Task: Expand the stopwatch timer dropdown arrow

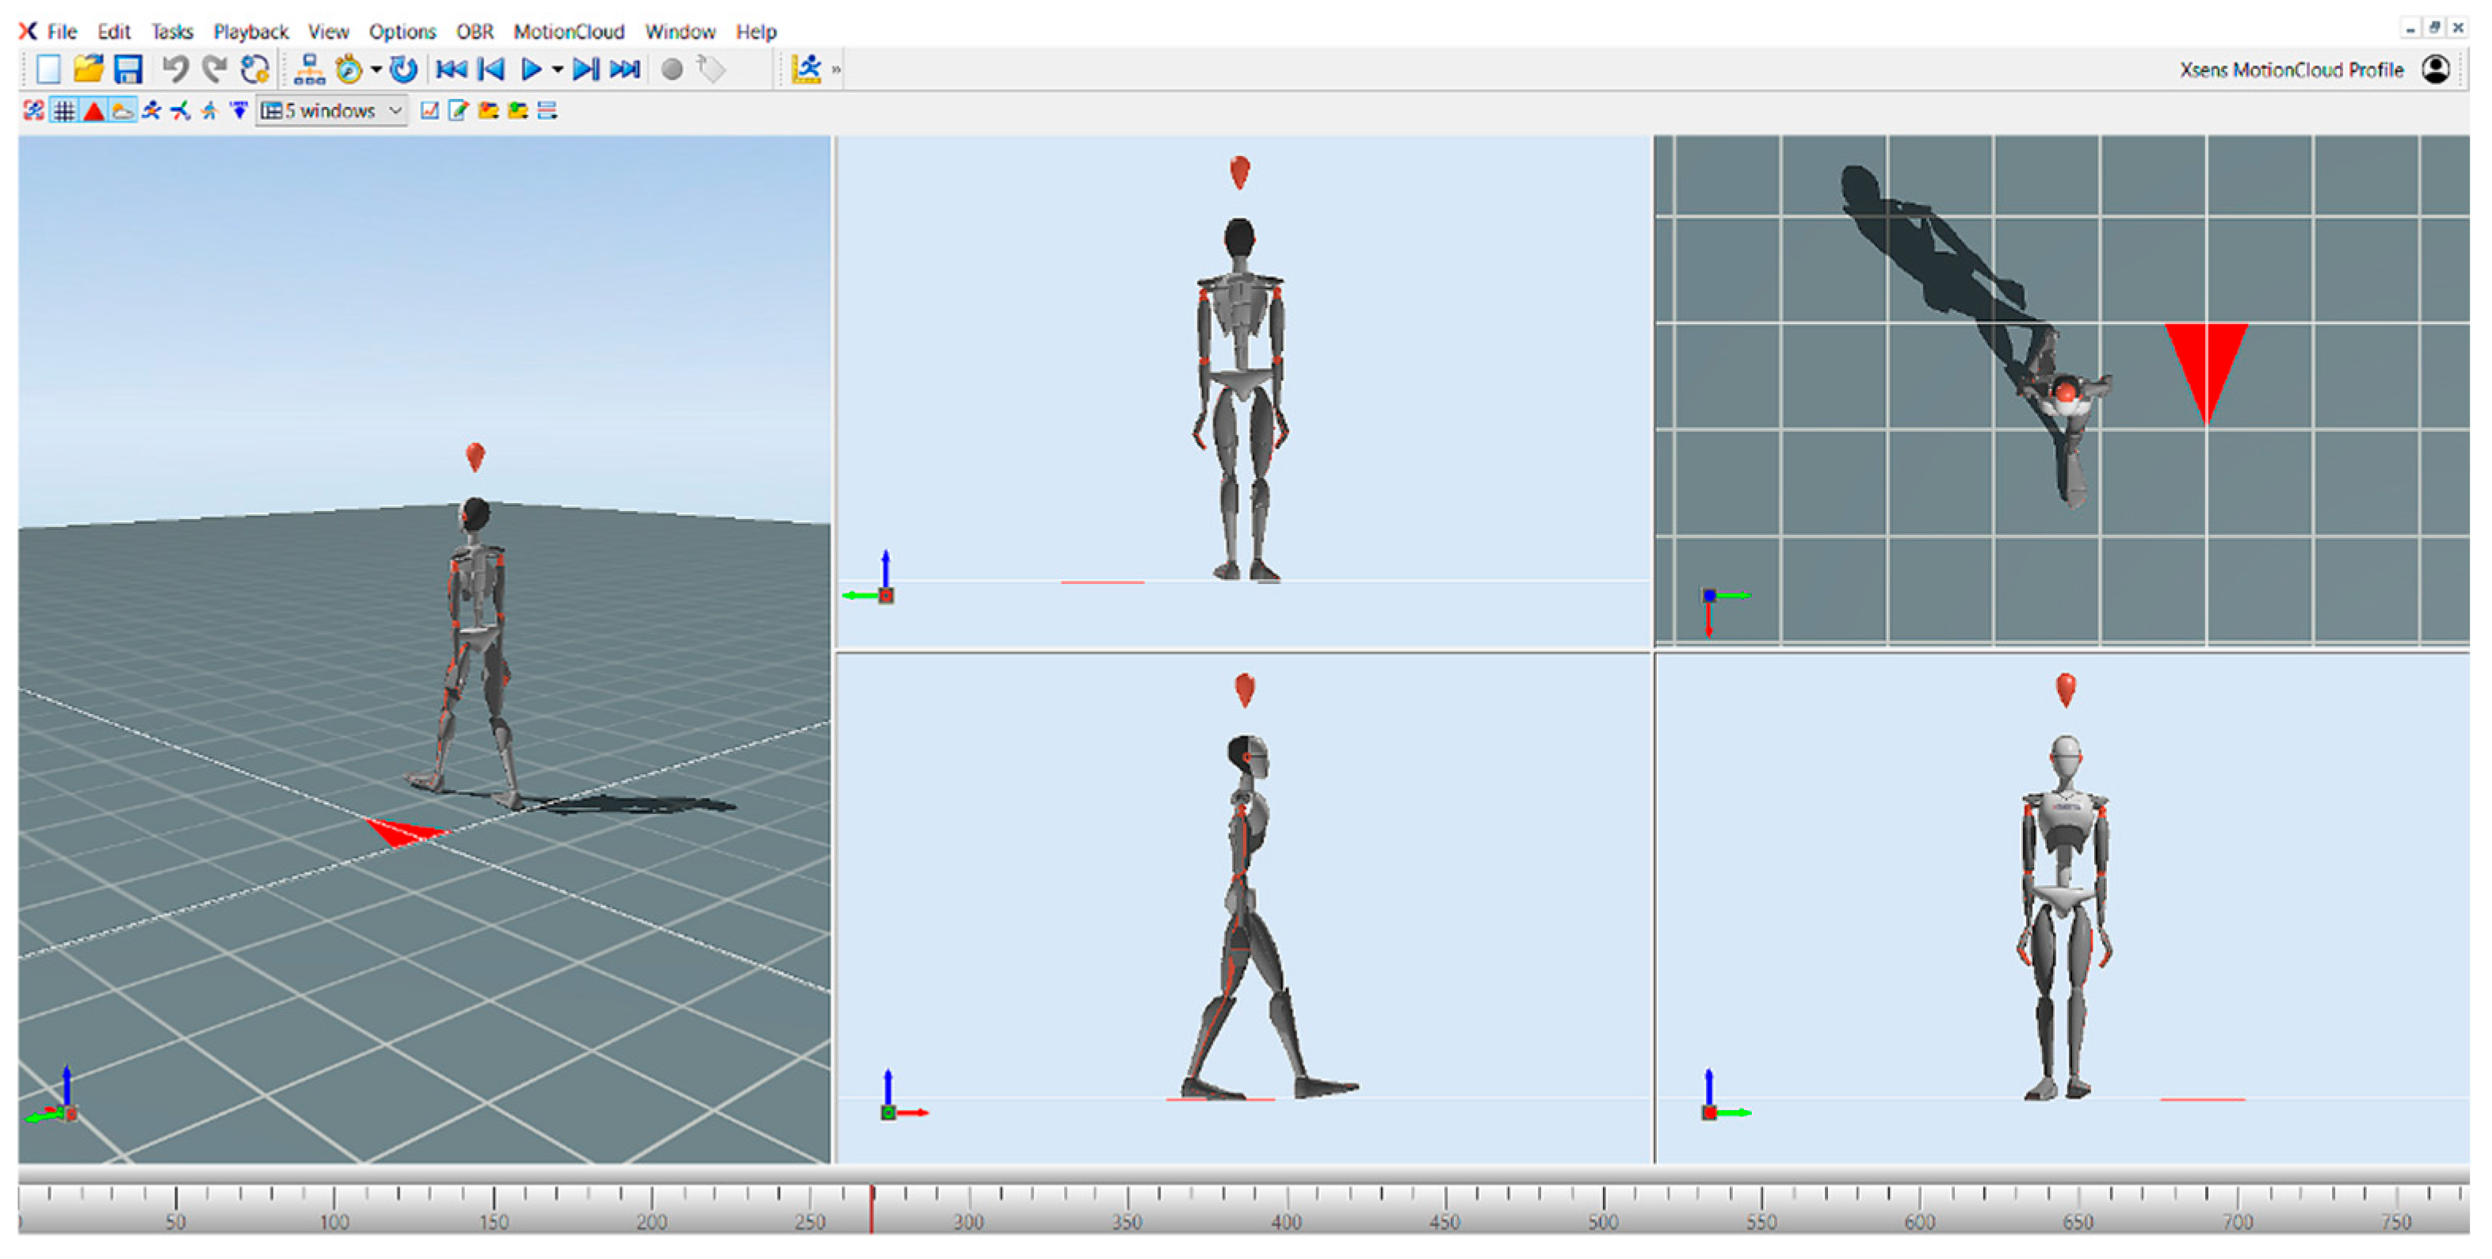Action: [376, 70]
